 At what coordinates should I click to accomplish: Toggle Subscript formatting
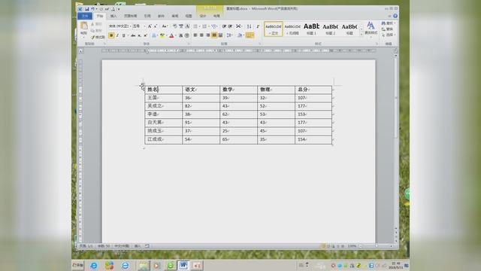point(139,35)
